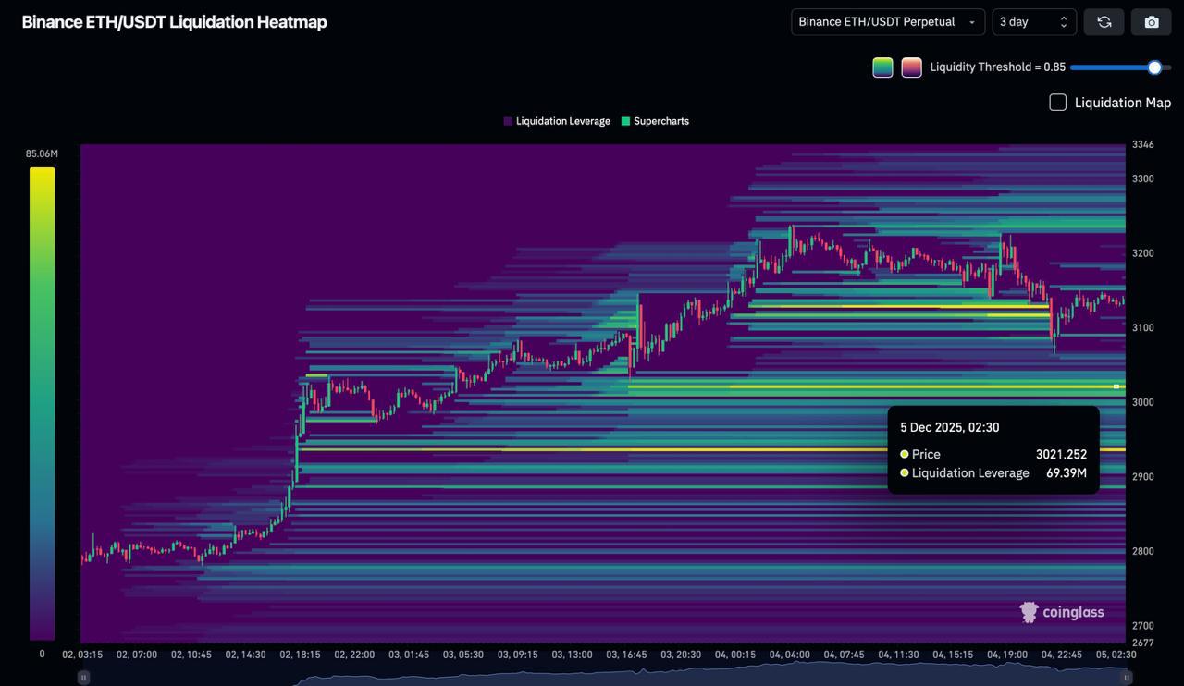Click the tooltip value "69.39M"
Screen dimensions: 1184x686
[1067, 472]
